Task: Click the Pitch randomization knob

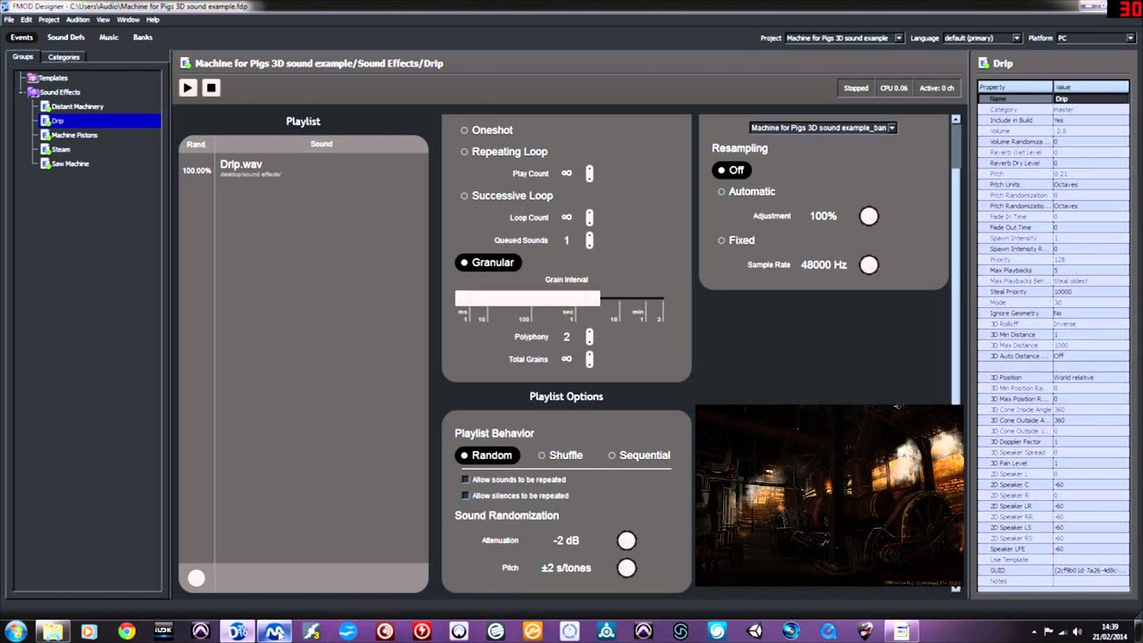Action: (x=627, y=568)
